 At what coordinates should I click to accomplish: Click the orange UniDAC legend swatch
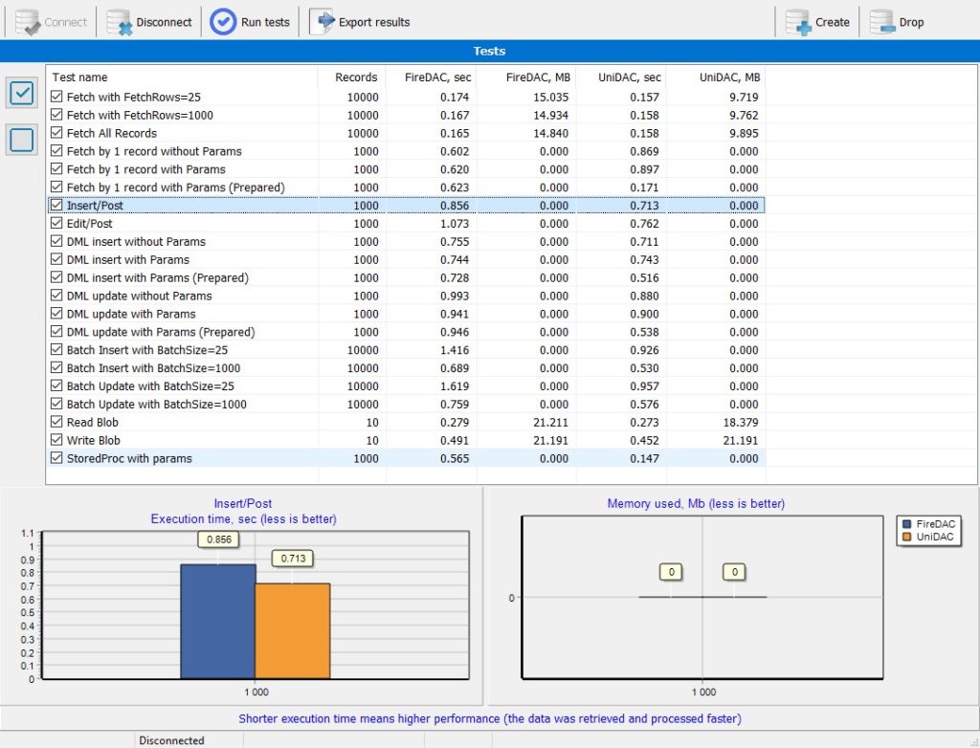click(x=907, y=537)
